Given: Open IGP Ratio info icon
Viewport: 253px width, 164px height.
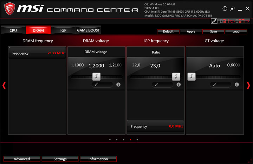Looking at the screenshot, I should tap(179, 84).
